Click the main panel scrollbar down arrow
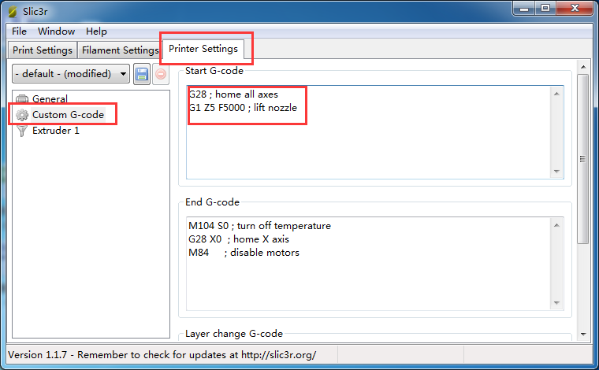599x370 pixels. (583, 335)
